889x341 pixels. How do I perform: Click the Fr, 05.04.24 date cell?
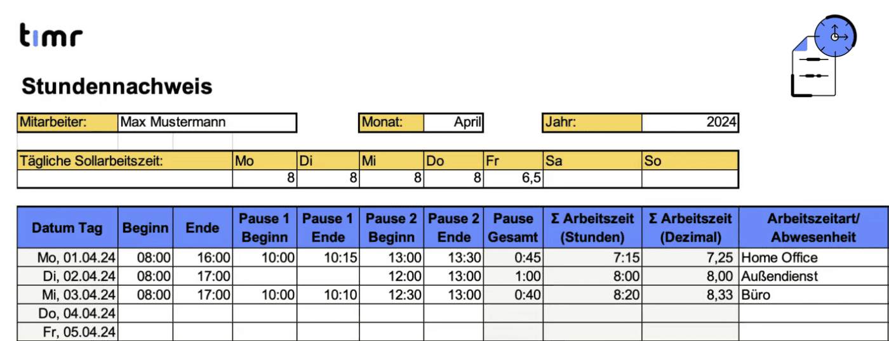click(x=67, y=331)
